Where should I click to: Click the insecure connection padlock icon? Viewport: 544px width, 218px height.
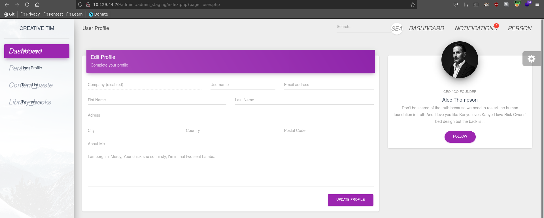pyautogui.click(x=88, y=5)
